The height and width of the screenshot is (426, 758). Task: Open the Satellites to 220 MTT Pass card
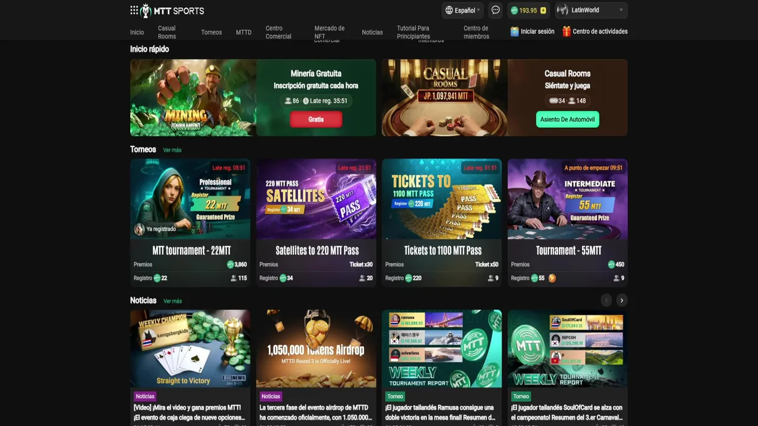[316, 222]
